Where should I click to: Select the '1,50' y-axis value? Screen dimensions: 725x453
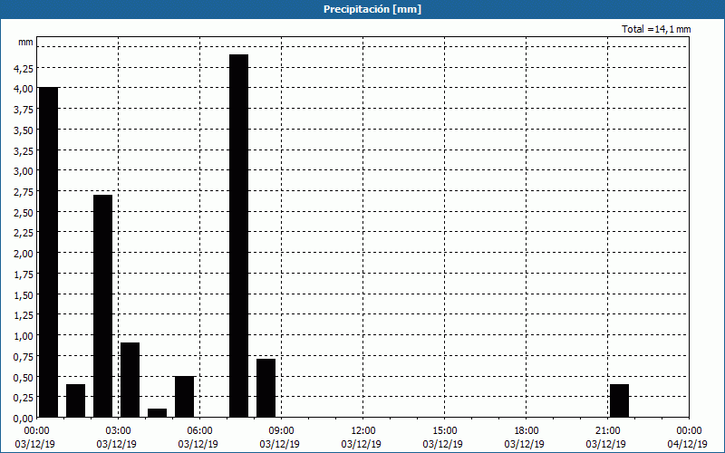tap(24, 295)
